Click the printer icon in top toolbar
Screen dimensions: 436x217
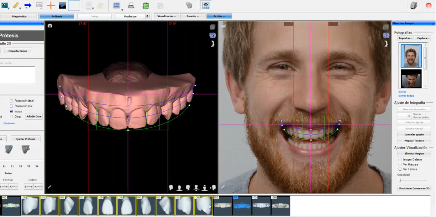point(131,5)
